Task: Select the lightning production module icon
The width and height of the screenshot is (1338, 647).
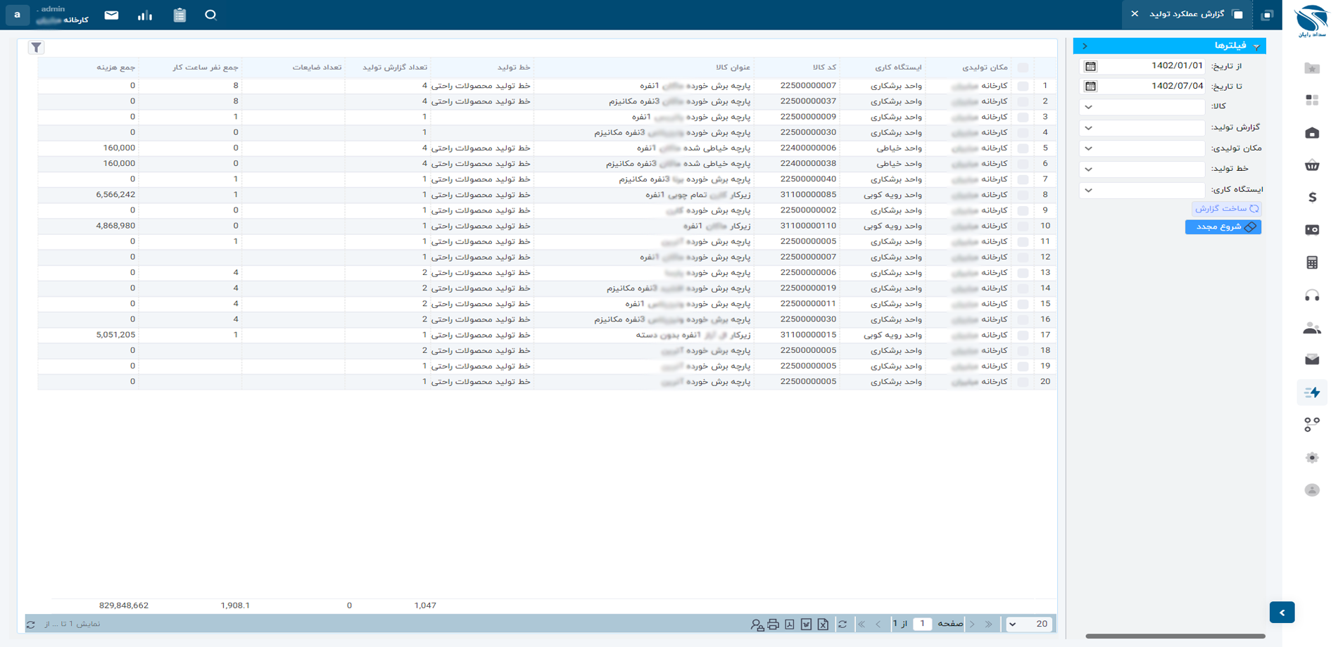Action: tap(1312, 392)
